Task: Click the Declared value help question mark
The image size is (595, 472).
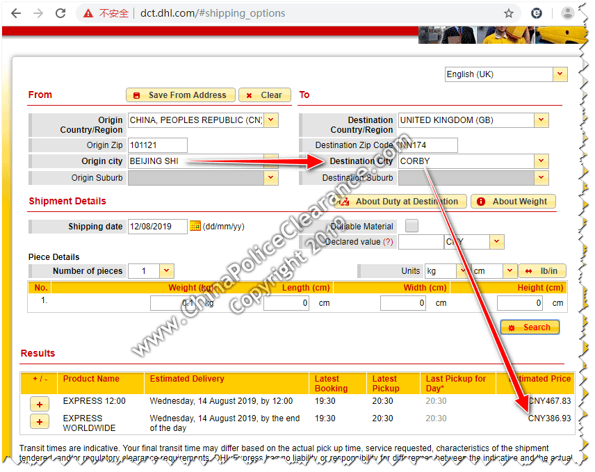Action: point(388,242)
